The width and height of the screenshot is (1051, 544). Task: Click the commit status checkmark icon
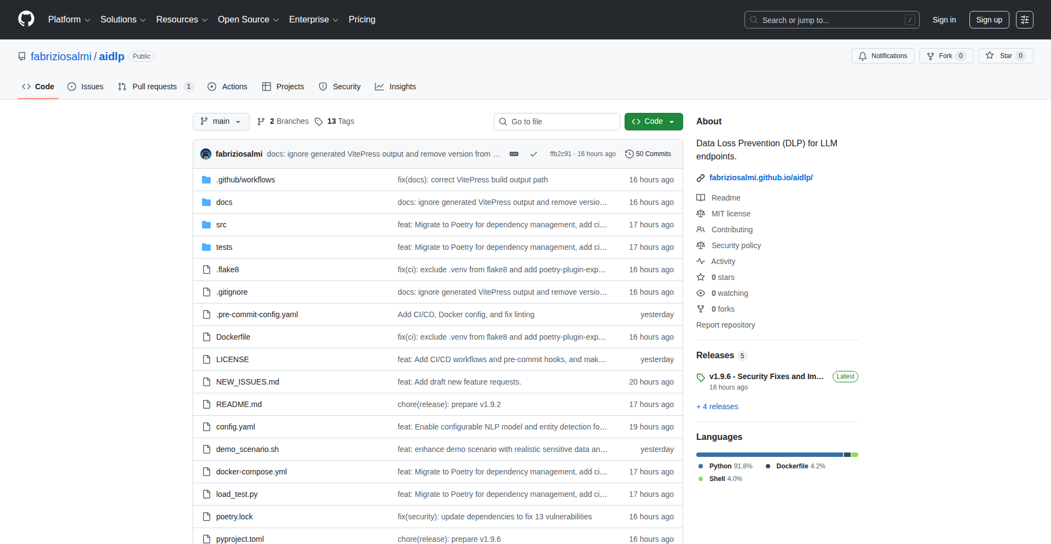(533, 154)
